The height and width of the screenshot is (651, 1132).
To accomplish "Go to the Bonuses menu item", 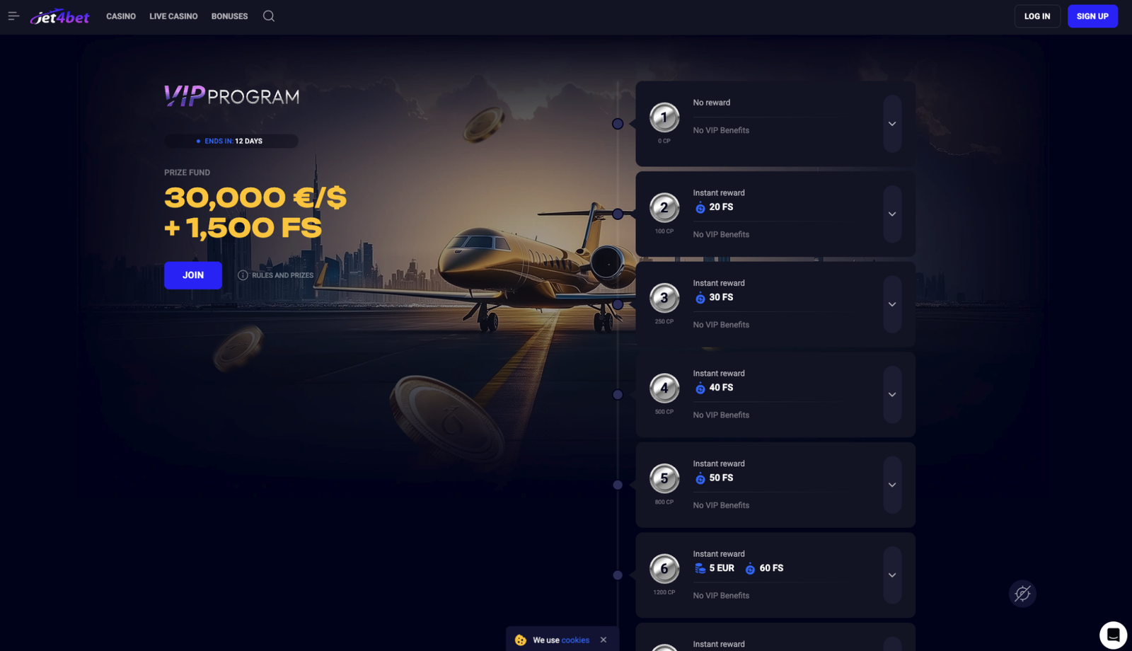I will (x=229, y=16).
